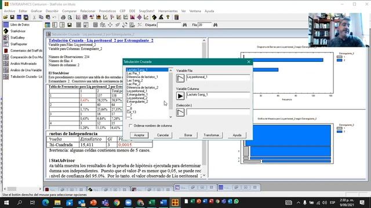Click the floppy disk icon in analysis toolbar

point(70,25)
